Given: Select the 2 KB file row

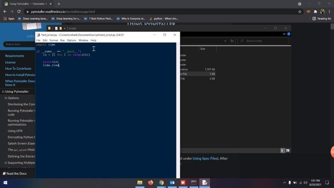Looking at the screenshot, I should point(198,79).
